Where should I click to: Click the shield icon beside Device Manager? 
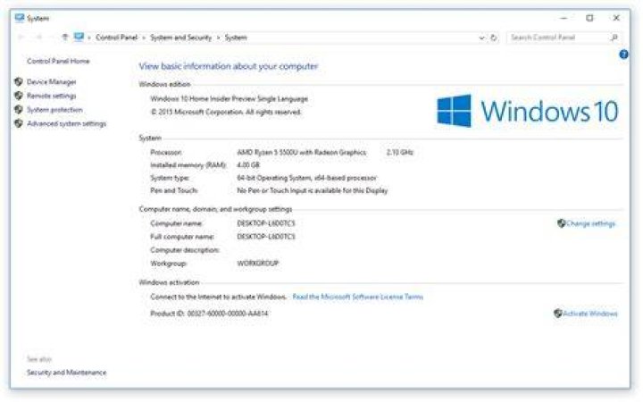[x=19, y=81]
